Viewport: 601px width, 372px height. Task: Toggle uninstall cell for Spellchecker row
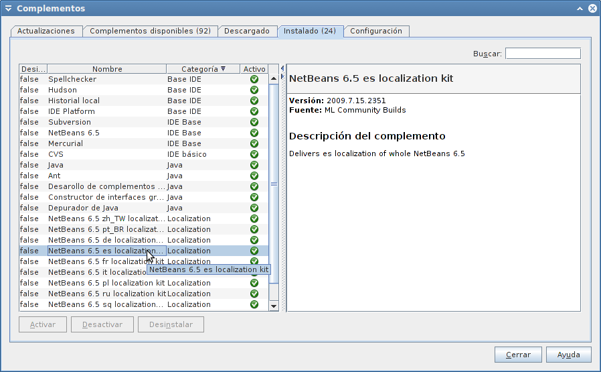(x=33, y=79)
